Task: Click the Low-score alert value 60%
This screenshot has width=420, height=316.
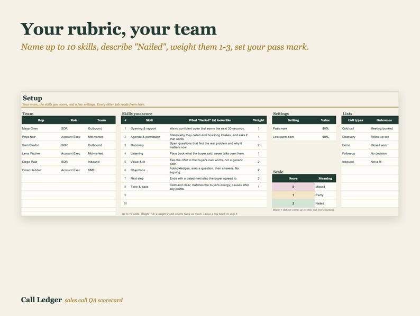Action: [x=325, y=137]
